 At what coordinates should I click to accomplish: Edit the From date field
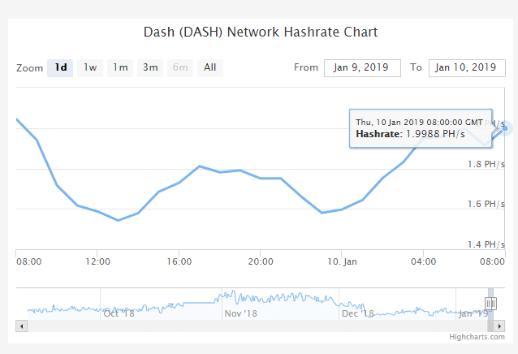click(x=362, y=67)
